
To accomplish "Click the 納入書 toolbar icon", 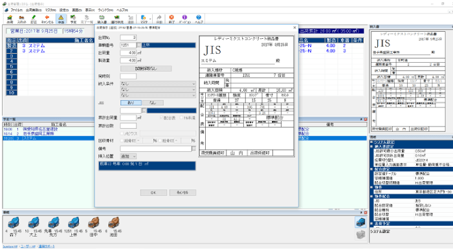I will click(102, 19).
